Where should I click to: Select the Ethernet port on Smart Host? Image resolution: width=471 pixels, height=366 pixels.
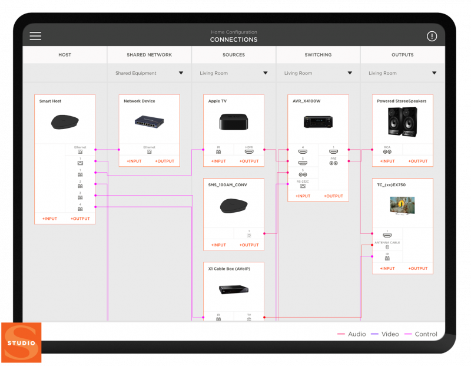[x=80, y=151]
